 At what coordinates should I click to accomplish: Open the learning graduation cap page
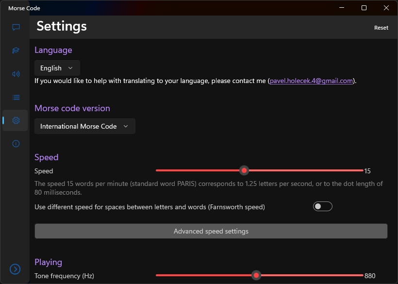(16, 50)
